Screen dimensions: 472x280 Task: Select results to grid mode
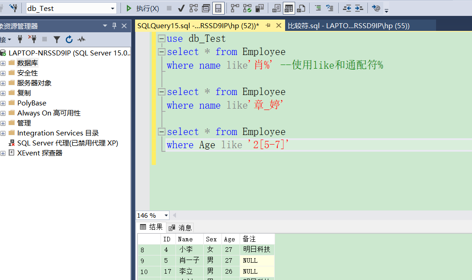289,9
